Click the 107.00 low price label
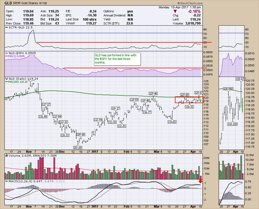Screen dimensions: 259x209 point(77,147)
